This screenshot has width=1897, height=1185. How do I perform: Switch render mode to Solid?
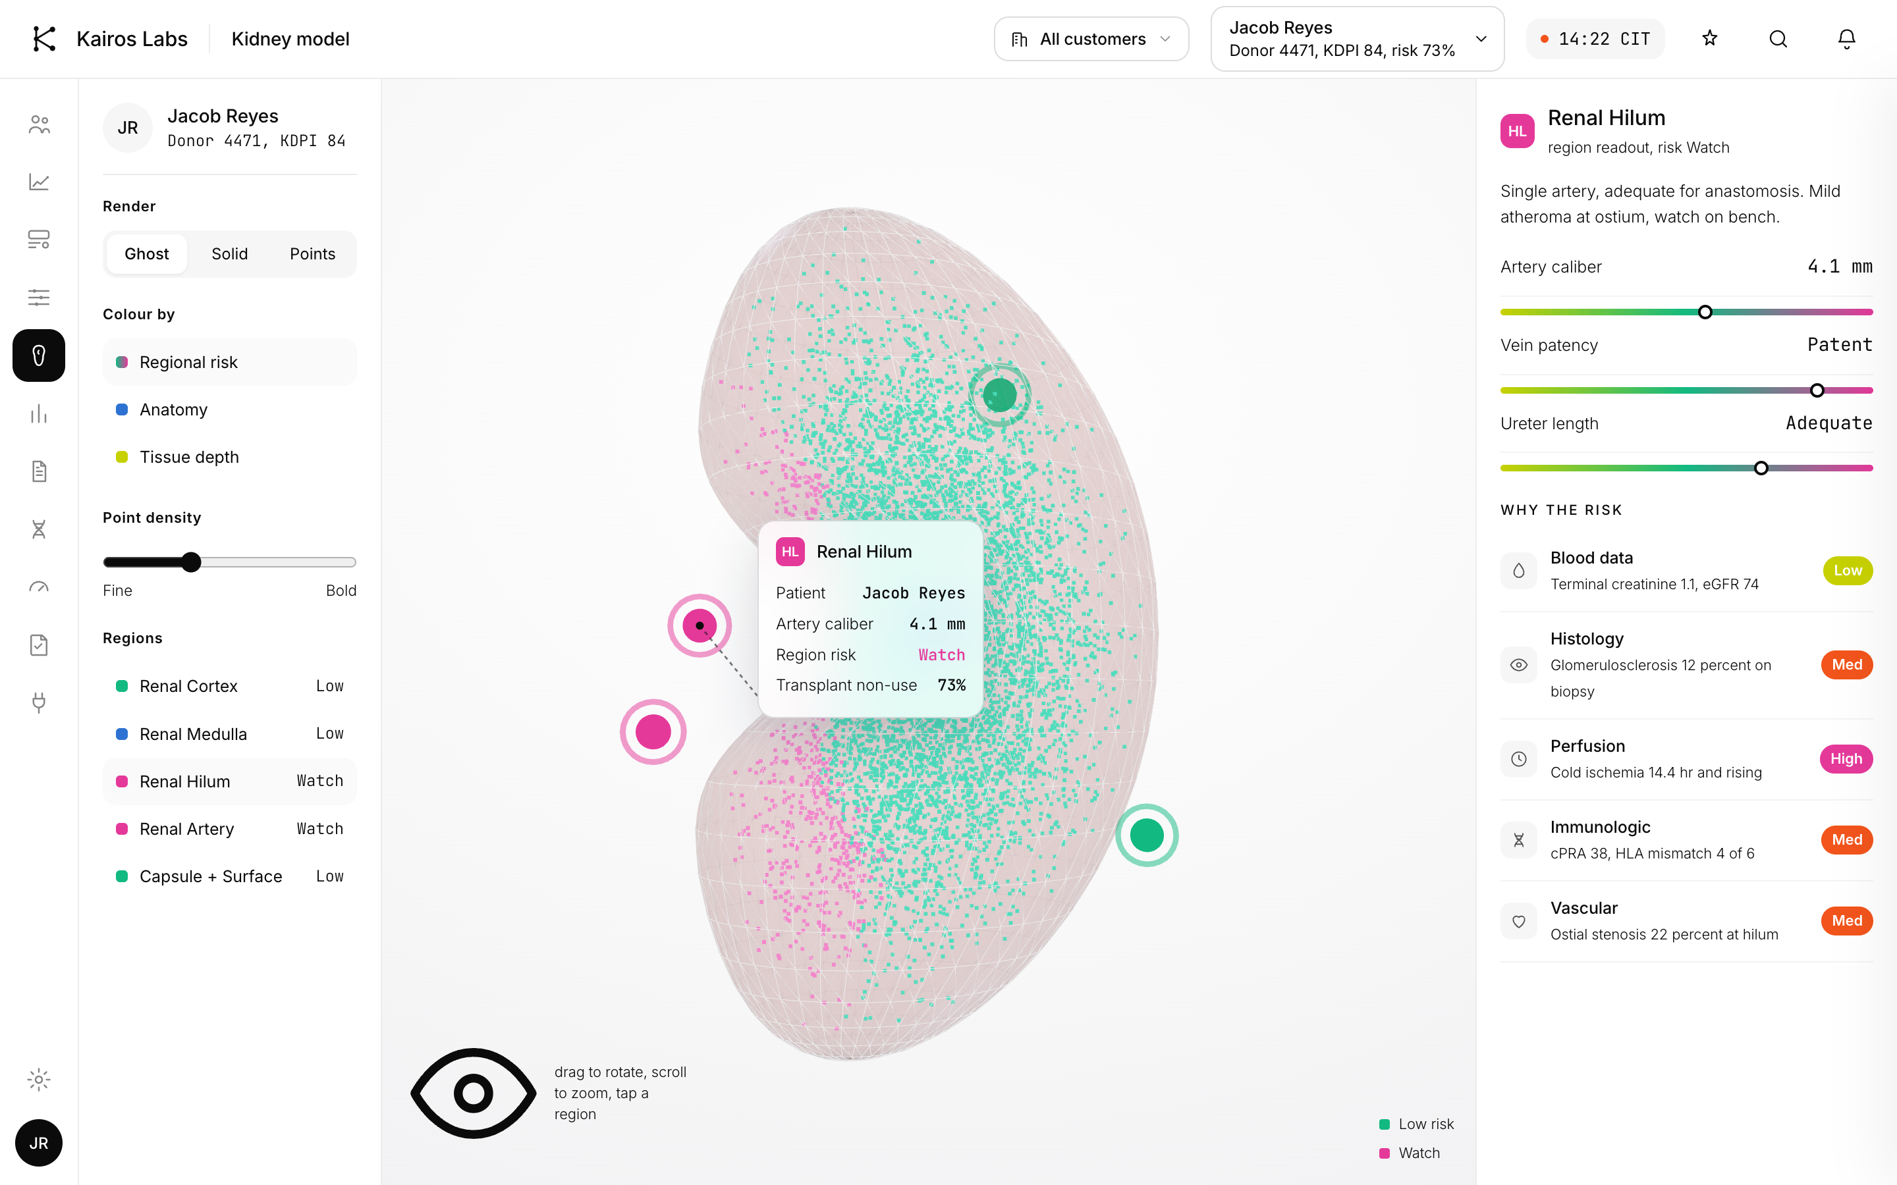pos(229,254)
